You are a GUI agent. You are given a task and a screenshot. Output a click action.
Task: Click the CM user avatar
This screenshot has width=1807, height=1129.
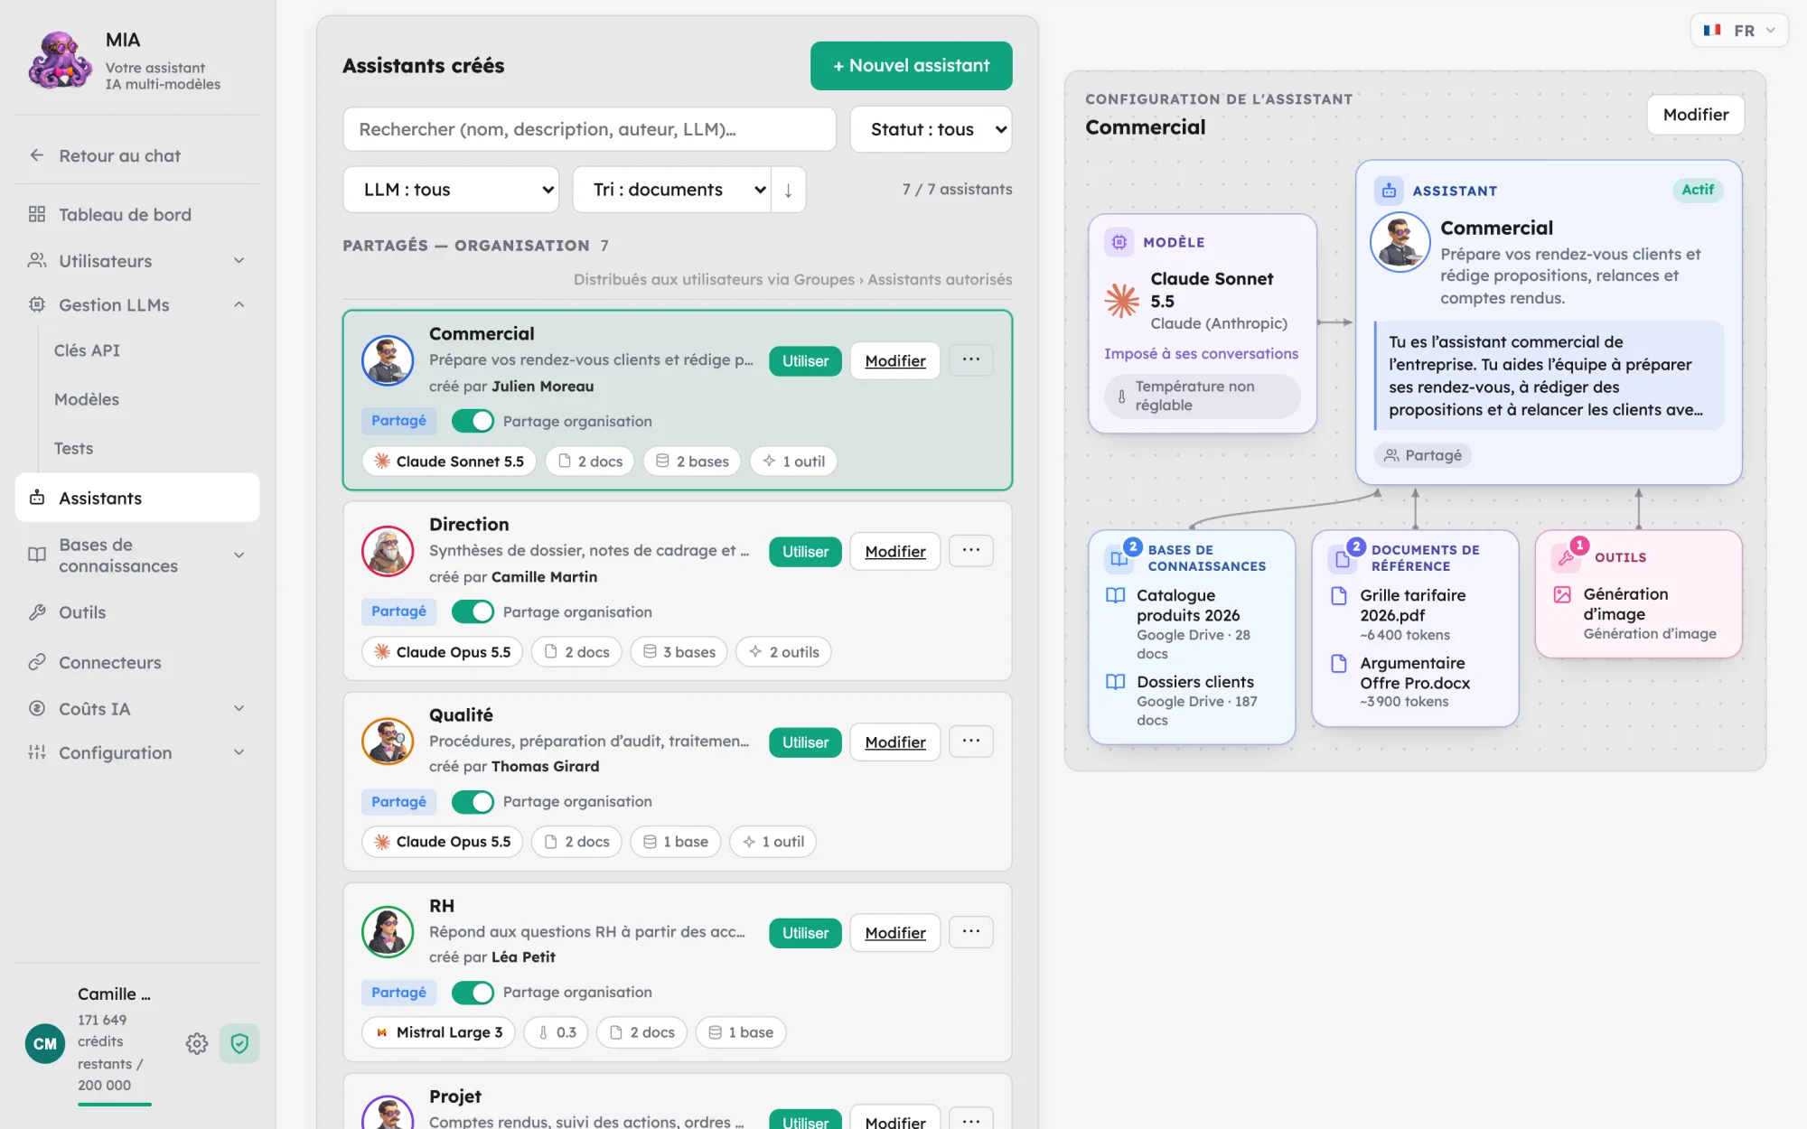[x=45, y=1043]
